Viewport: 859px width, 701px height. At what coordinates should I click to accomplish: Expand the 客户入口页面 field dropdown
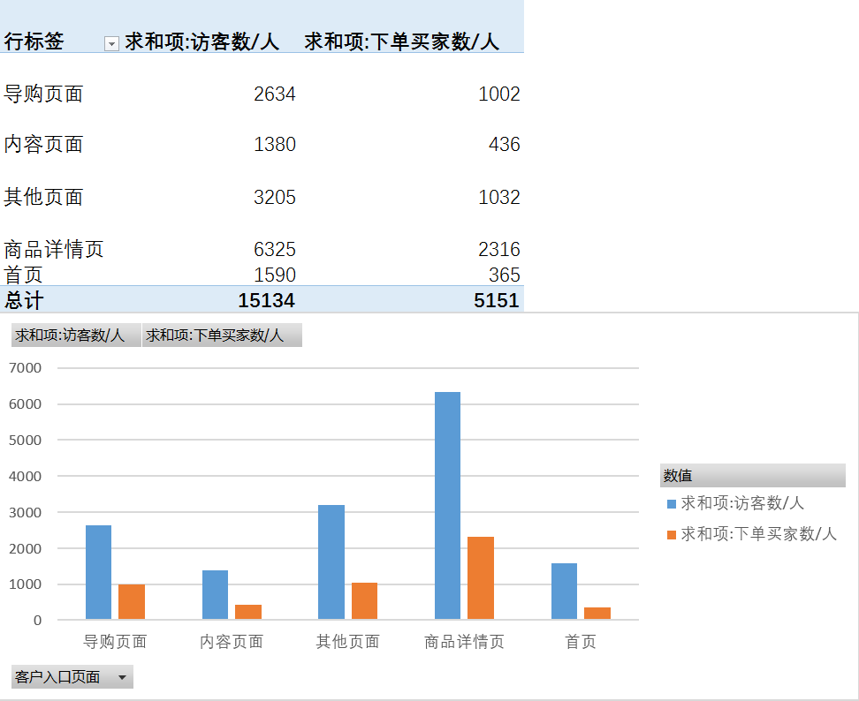tap(122, 677)
